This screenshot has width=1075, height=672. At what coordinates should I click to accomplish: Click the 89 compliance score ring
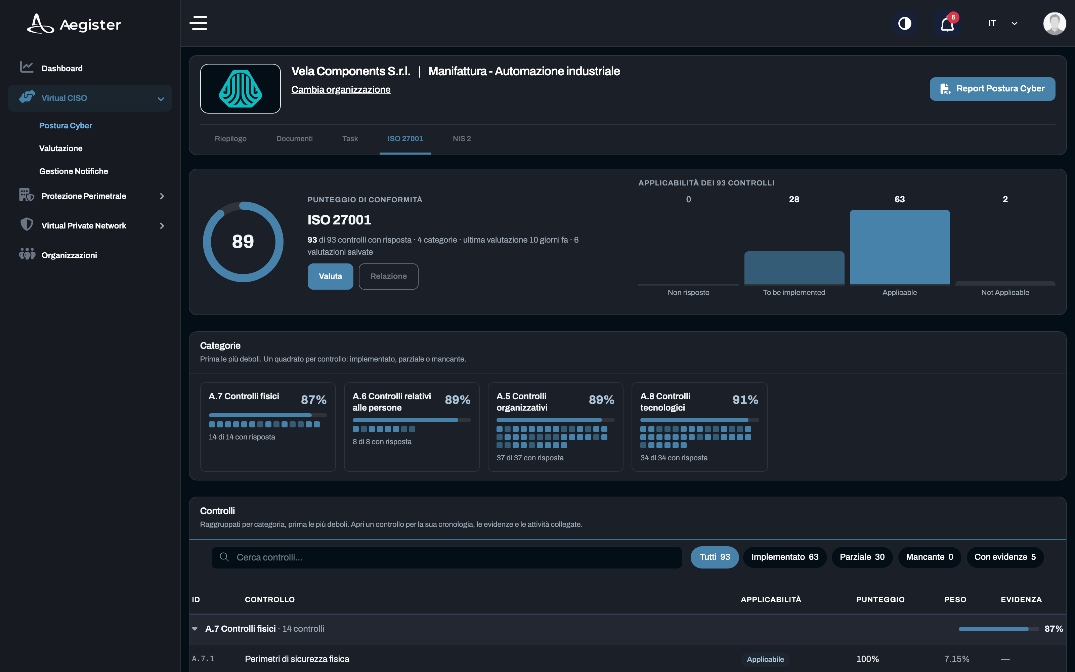pyautogui.click(x=243, y=242)
